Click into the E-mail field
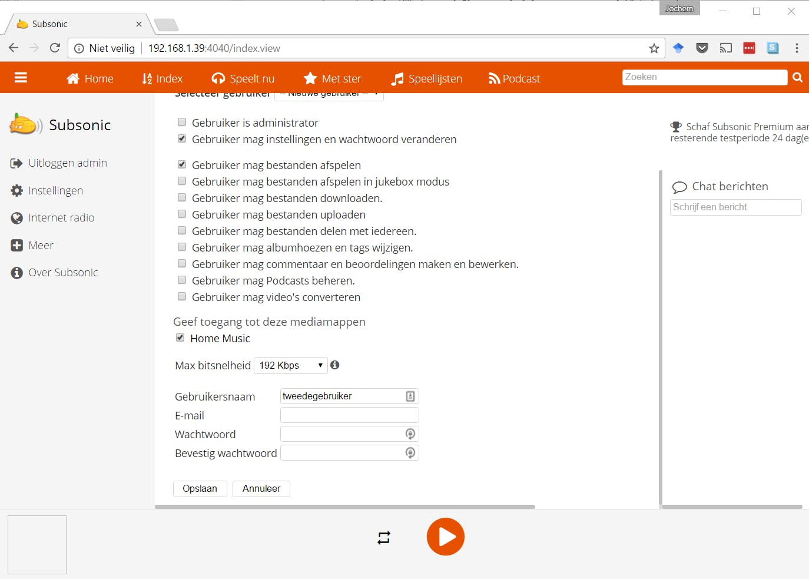Viewport: 809px width, 579px height. click(350, 415)
